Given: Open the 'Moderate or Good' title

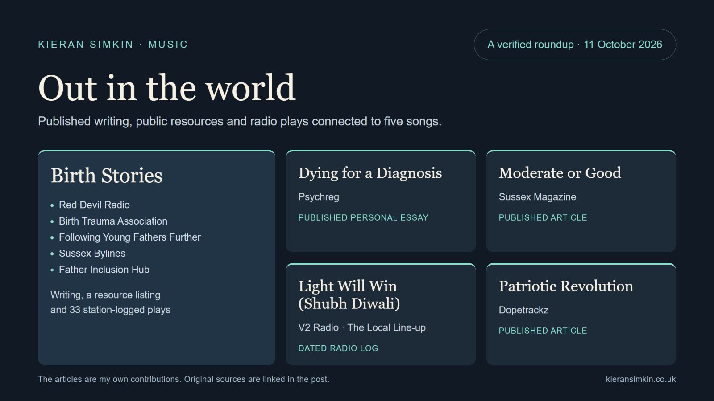Looking at the screenshot, I should pyautogui.click(x=560, y=173).
